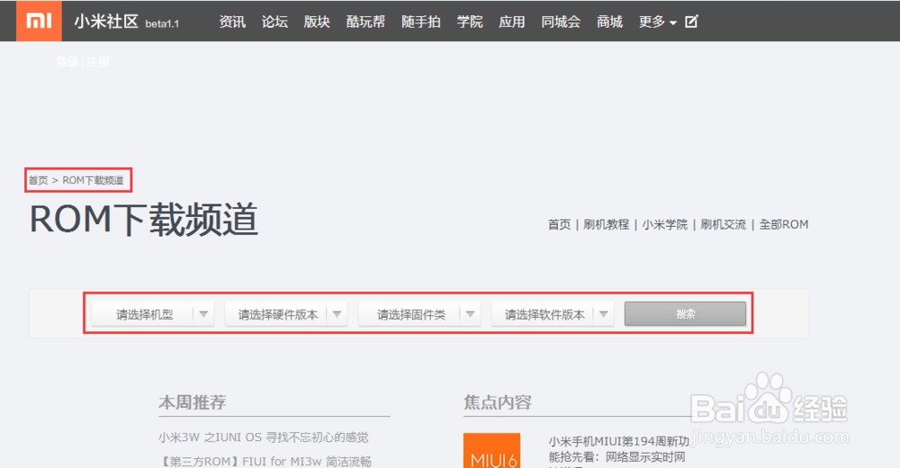Click ROM下载频道 in the breadcrumb
Image resolution: width=900 pixels, height=468 pixels.
93,180
